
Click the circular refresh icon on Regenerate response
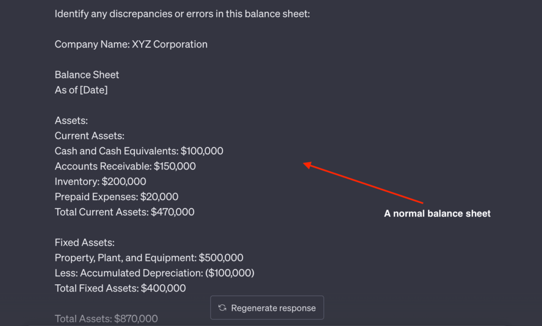pos(222,308)
